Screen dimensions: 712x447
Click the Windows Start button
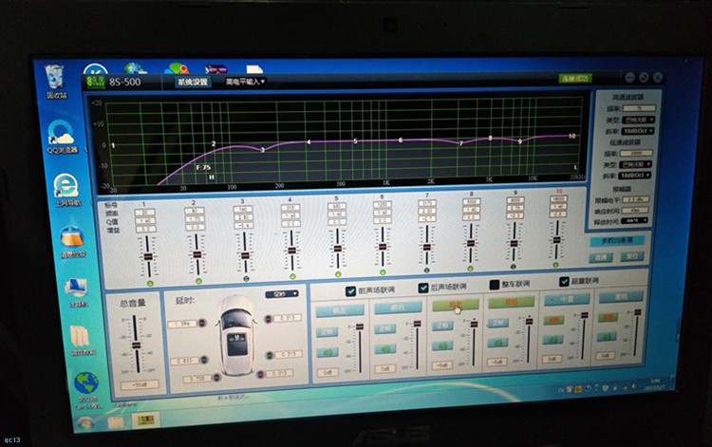click(x=84, y=424)
